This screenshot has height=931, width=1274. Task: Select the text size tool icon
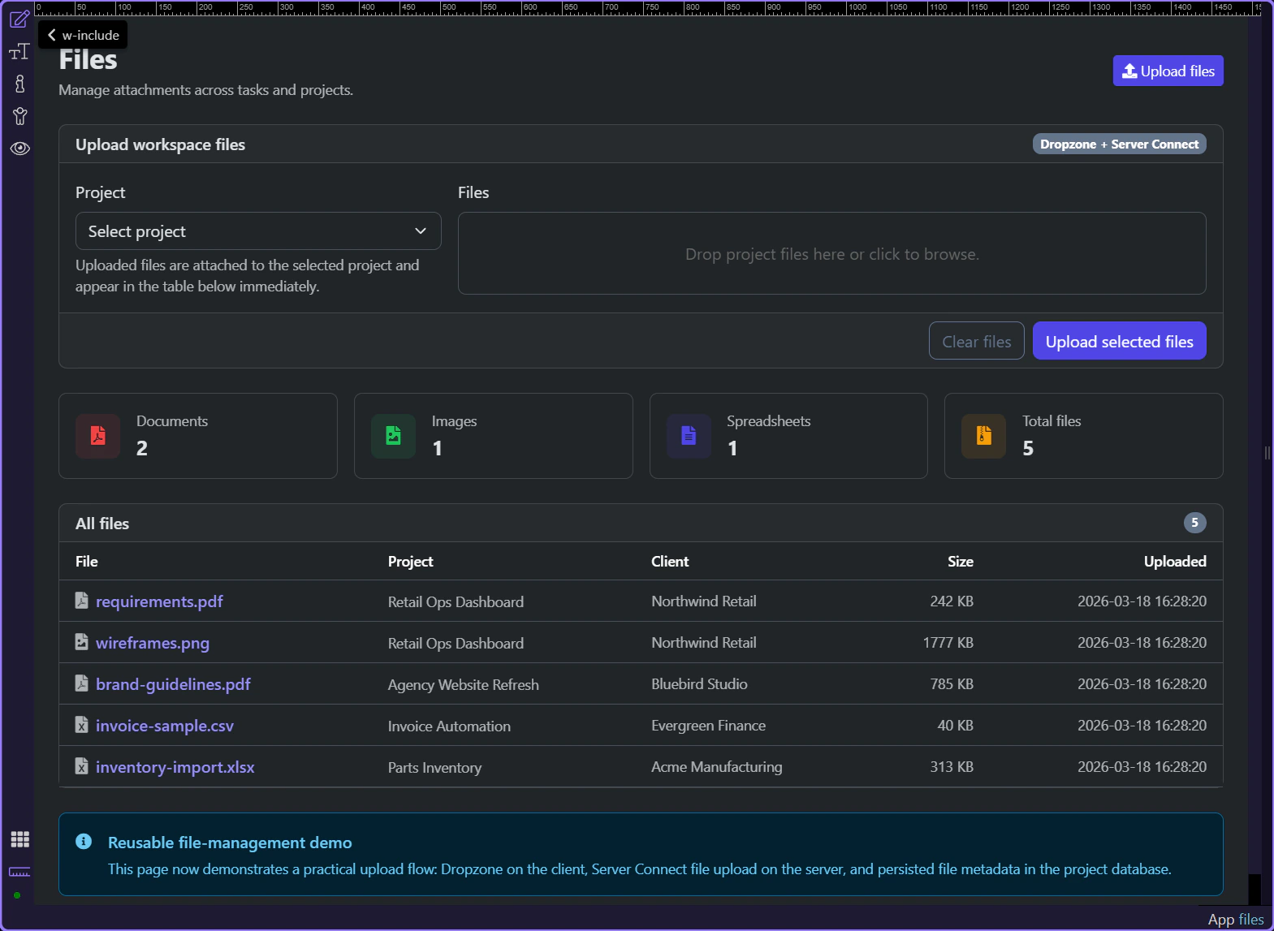[19, 52]
